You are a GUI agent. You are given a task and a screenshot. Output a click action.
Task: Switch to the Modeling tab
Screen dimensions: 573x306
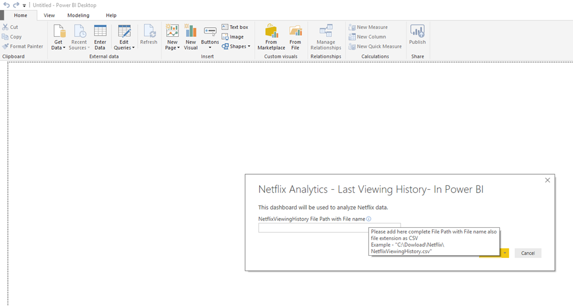click(78, 16)
